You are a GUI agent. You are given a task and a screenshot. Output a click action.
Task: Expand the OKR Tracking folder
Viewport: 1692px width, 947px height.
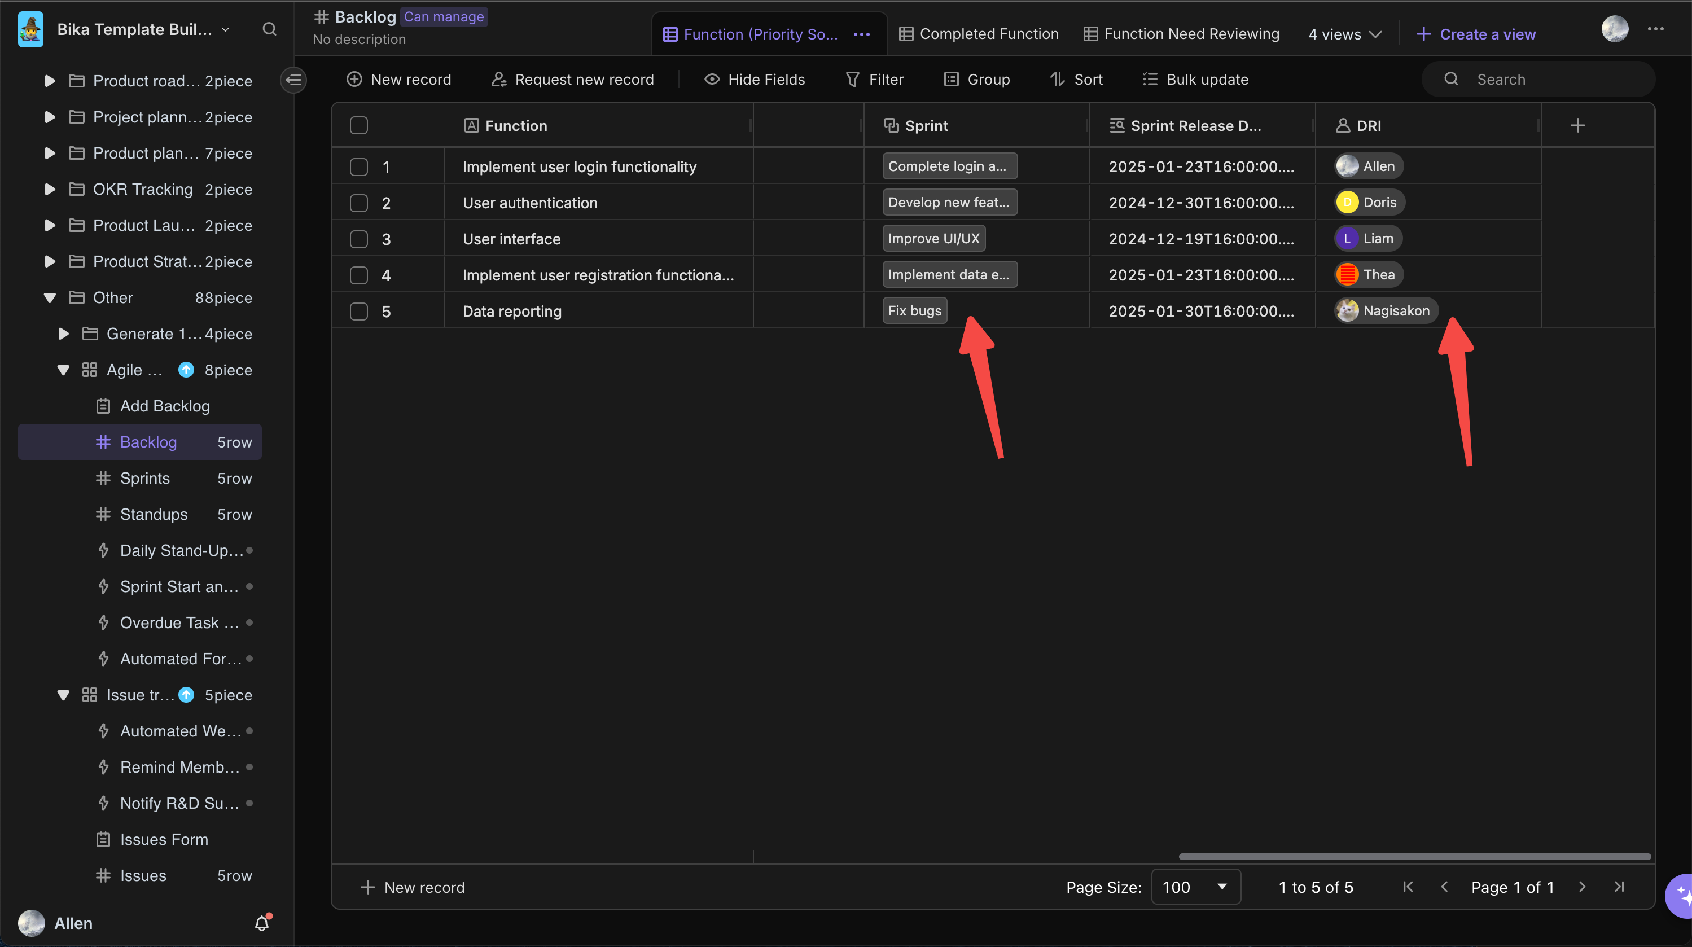(x=49, y=189)
